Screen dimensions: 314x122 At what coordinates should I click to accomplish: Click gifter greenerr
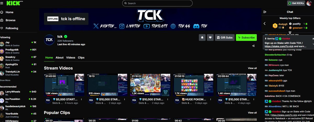(298, 28)
